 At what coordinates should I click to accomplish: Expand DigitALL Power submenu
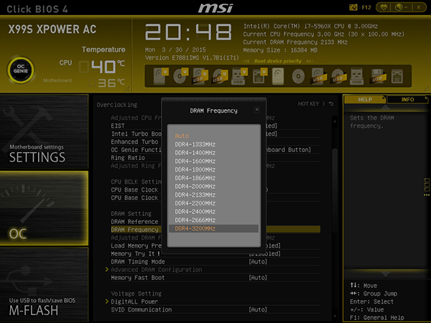click(134, 301)
